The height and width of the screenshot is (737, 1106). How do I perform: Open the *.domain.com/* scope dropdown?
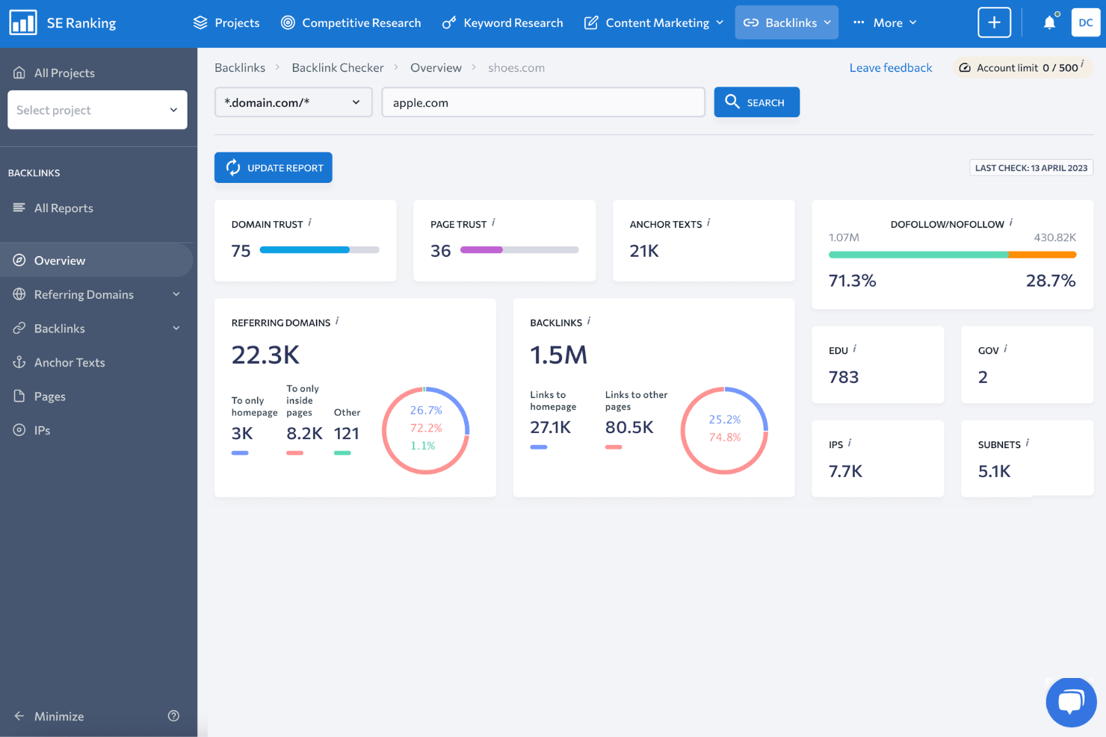click(293, 102)
